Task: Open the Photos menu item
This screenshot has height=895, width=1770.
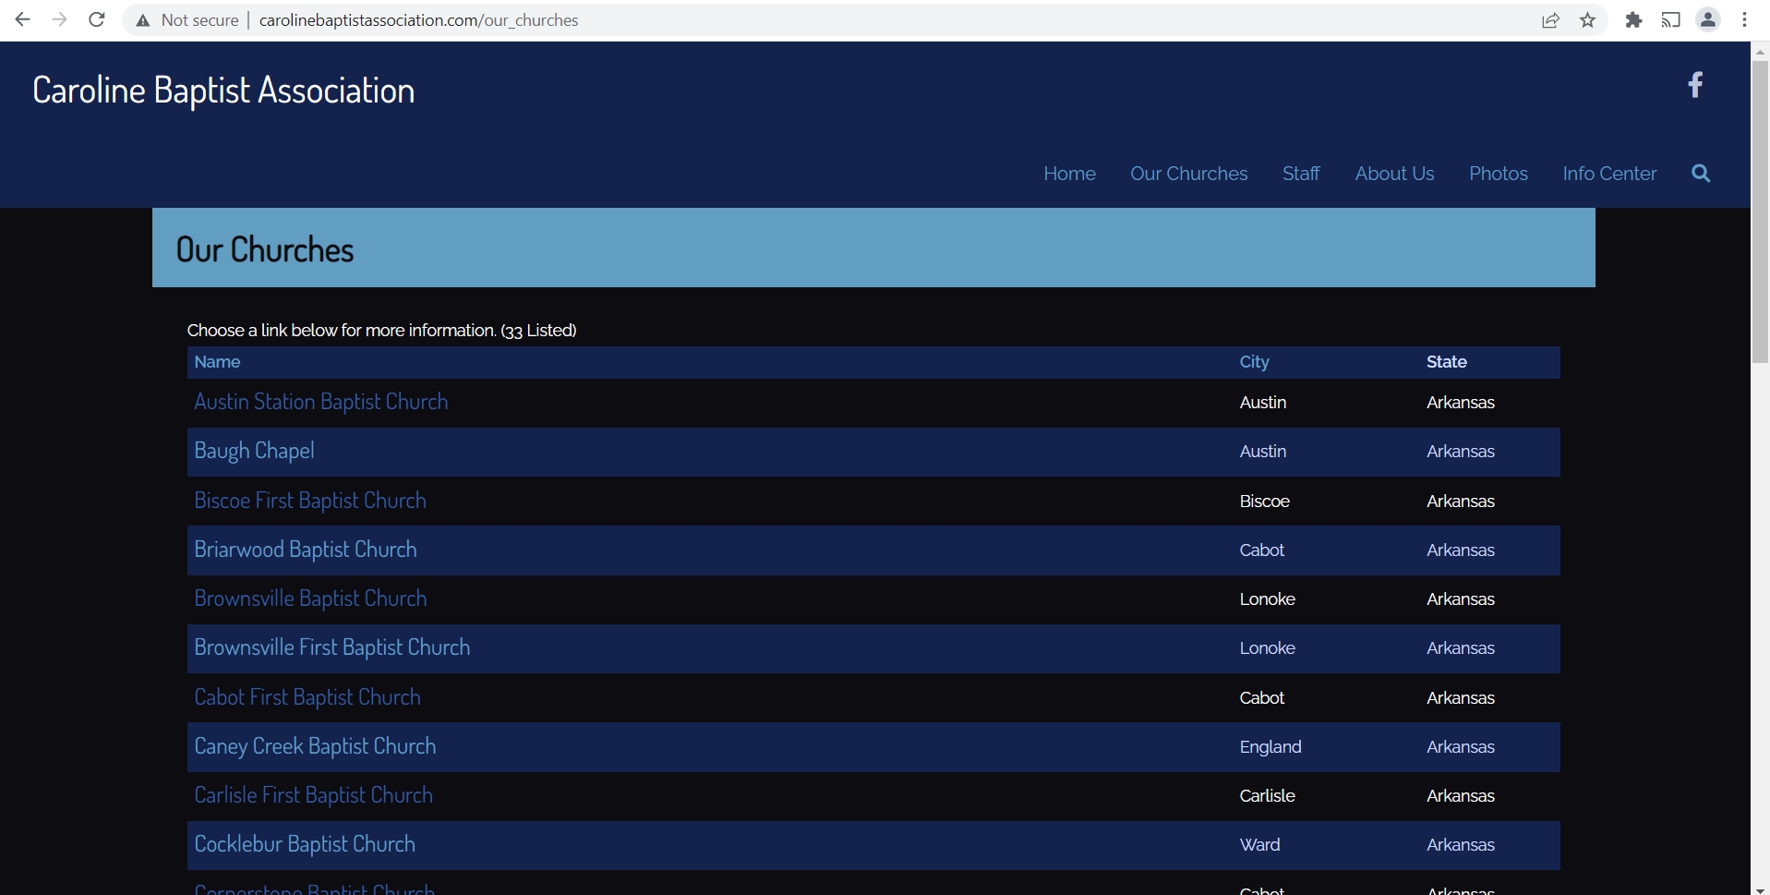Action: (x=1498, y=174)
